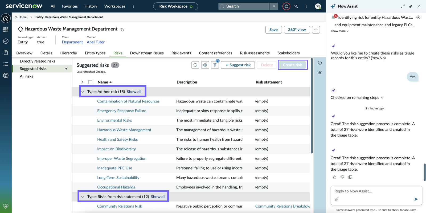Select All risks in side list

point(27,76)
